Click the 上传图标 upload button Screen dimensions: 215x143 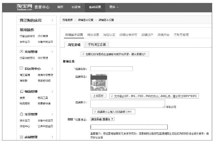(x=98, y=96)
